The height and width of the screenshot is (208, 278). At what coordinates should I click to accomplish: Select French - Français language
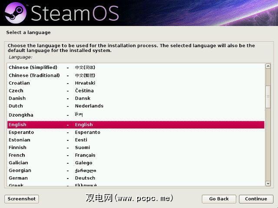[x=136, y=155]
